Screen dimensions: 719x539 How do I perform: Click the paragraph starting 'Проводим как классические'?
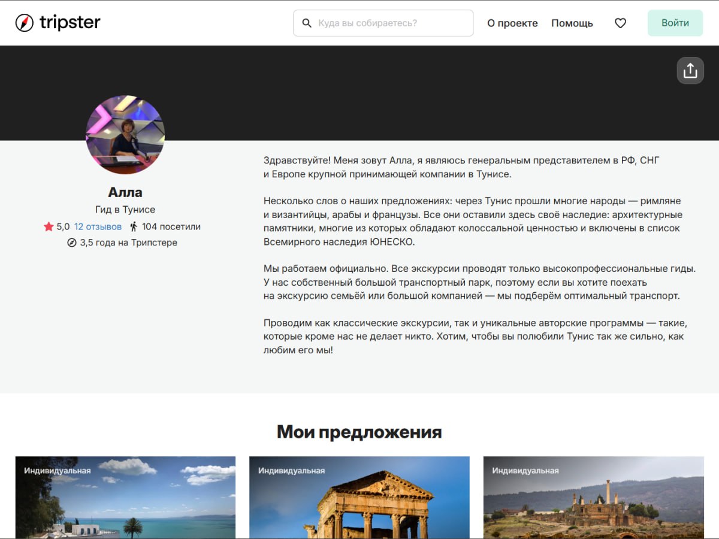click(475, 336)
